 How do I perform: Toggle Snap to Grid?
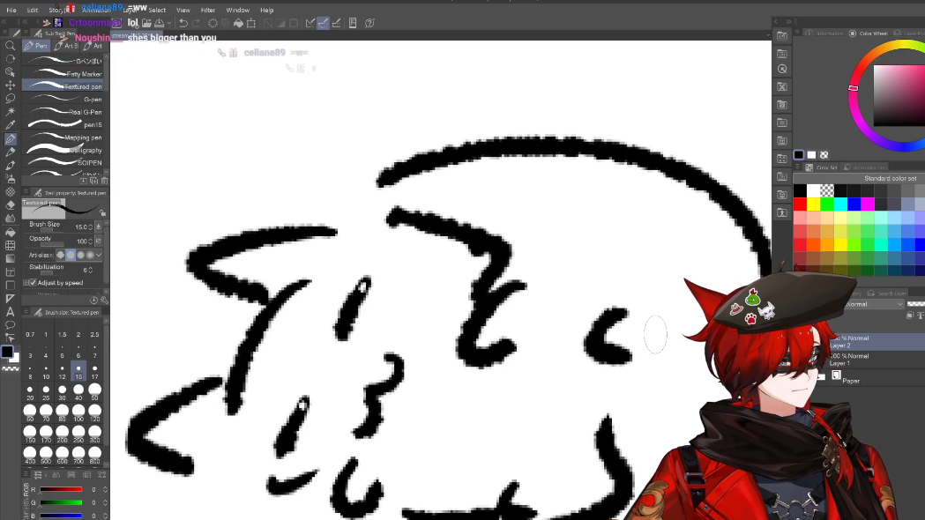click(x=336, y=23)
